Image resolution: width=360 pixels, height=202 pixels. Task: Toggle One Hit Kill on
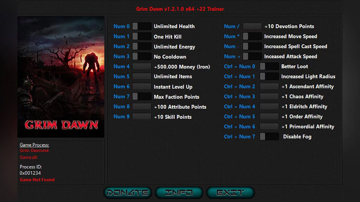coord(142,36)
